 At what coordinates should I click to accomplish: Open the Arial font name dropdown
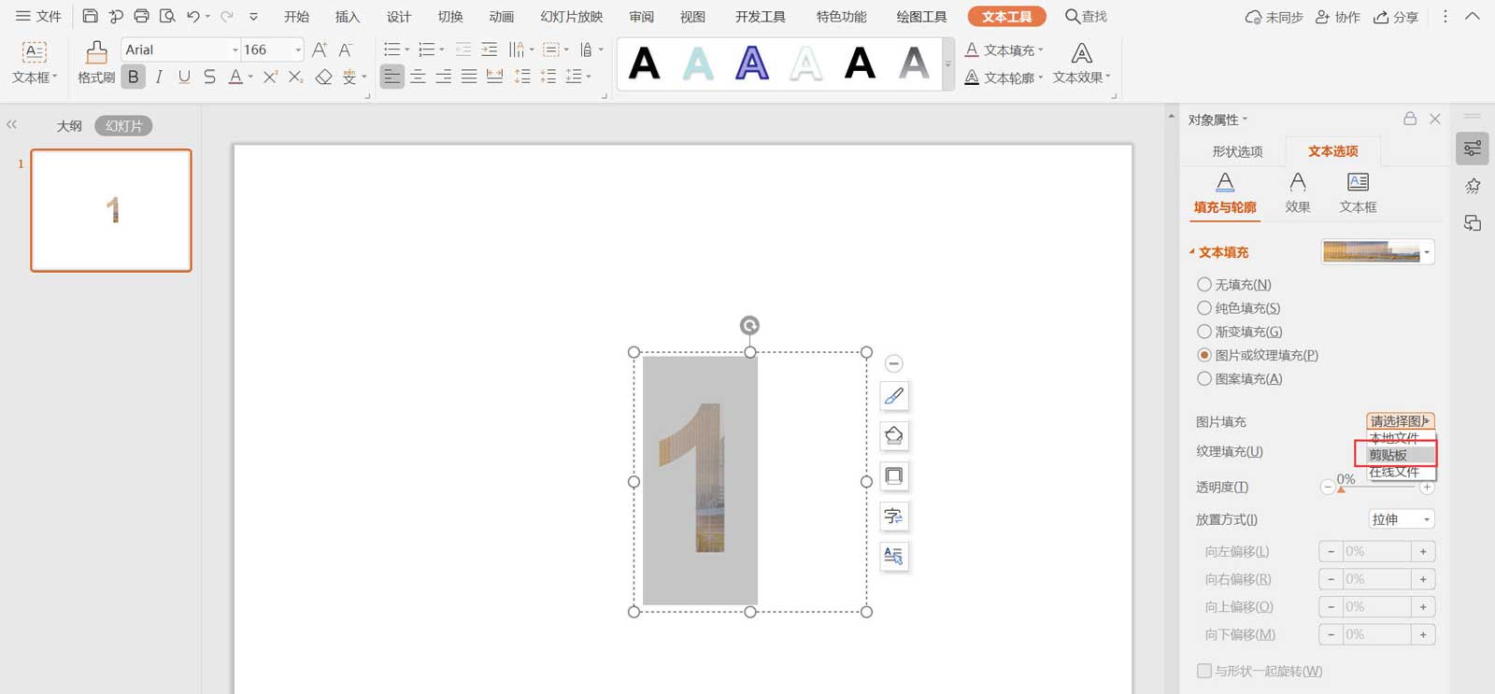235,50
